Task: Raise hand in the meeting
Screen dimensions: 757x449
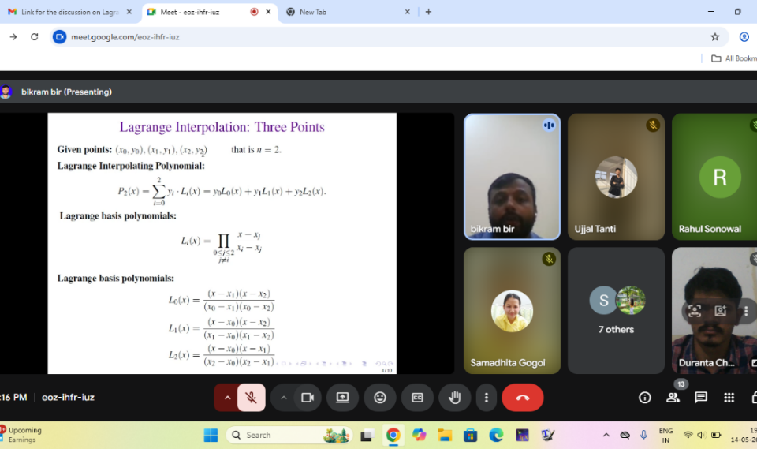Action: pos(454,398)
